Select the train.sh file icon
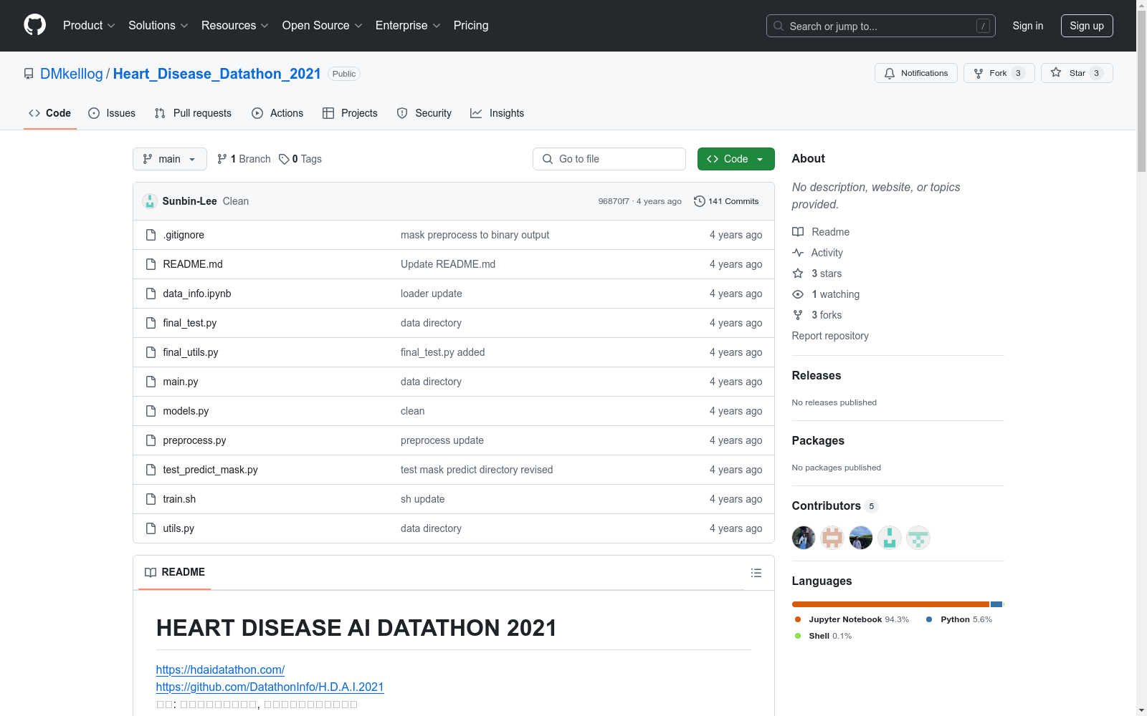The height and width of the screenshot is (716, 1147). click(151, 499)
